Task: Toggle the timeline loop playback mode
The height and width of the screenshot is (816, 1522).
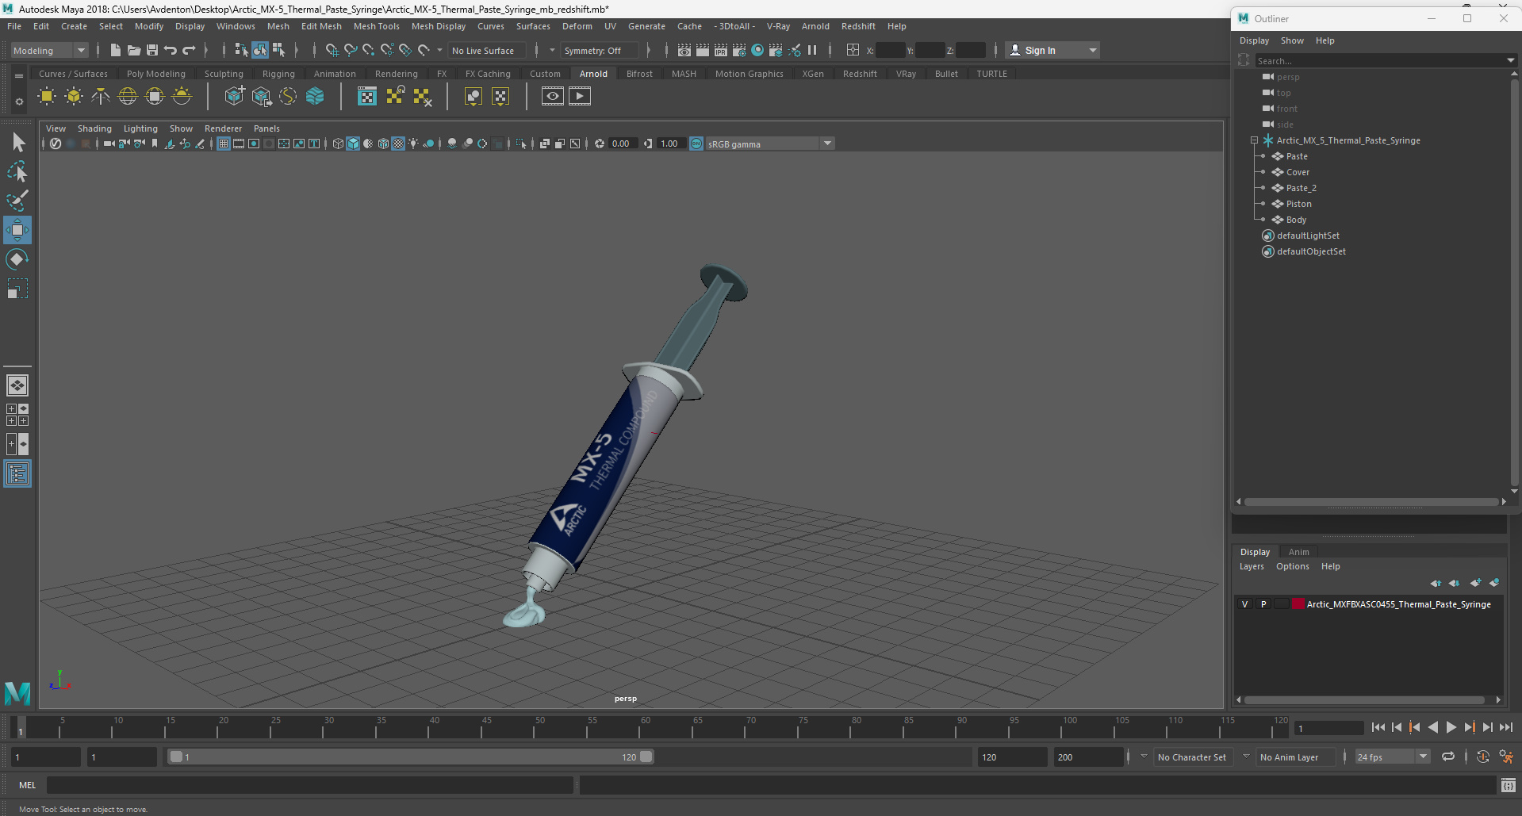Action: [1448, 757]
